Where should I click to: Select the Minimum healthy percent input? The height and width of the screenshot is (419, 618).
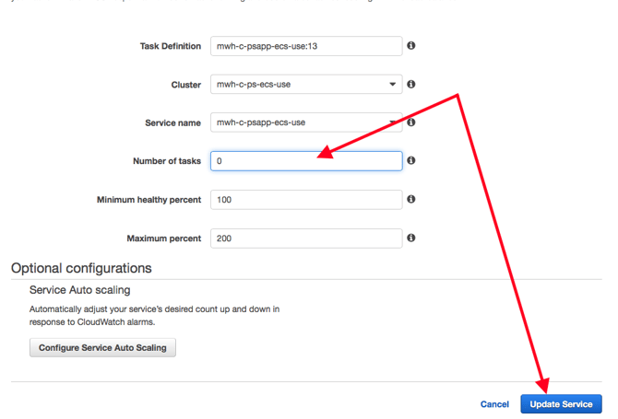coord(305,200)
